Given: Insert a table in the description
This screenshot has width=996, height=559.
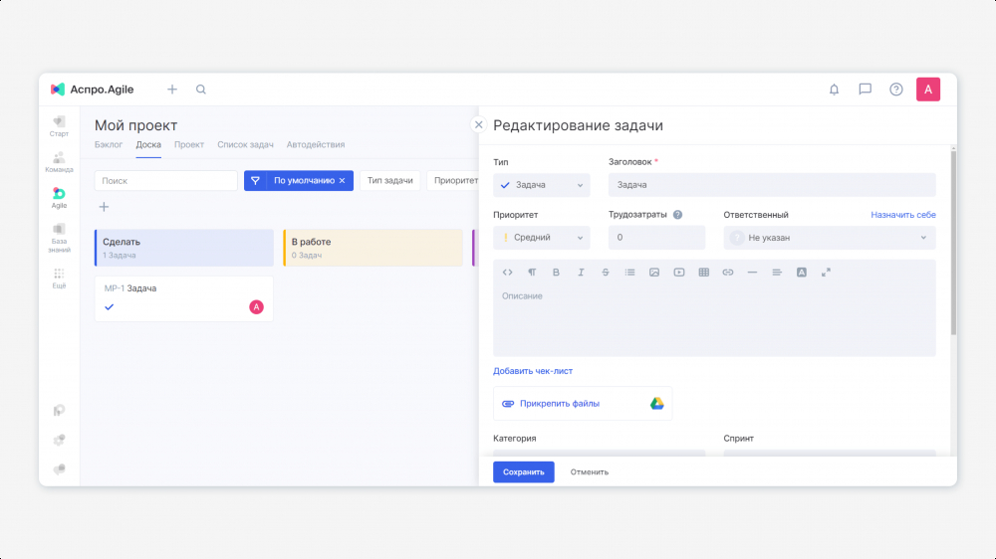Looking at the screenshot, I should (x=704, y=273).
